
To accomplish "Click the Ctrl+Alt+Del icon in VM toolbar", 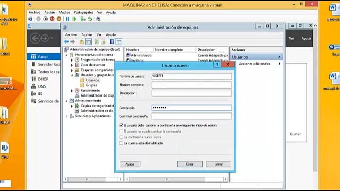I will coord(30,19).
